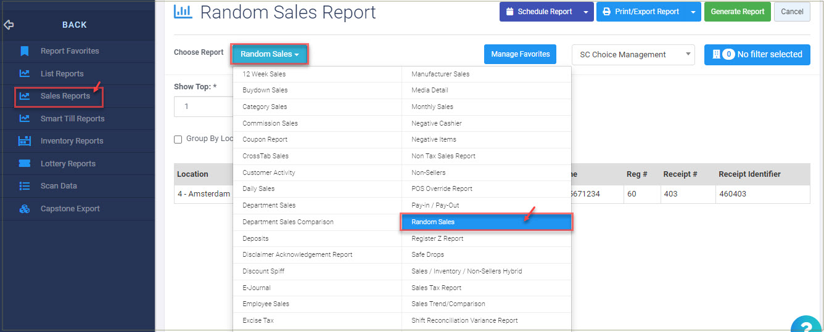Image resolution: width=824 pixels, height=332 pixels.
Task: Choose Register Z Report menu entry
Action: pyautogui.click(x=437, y=238)
